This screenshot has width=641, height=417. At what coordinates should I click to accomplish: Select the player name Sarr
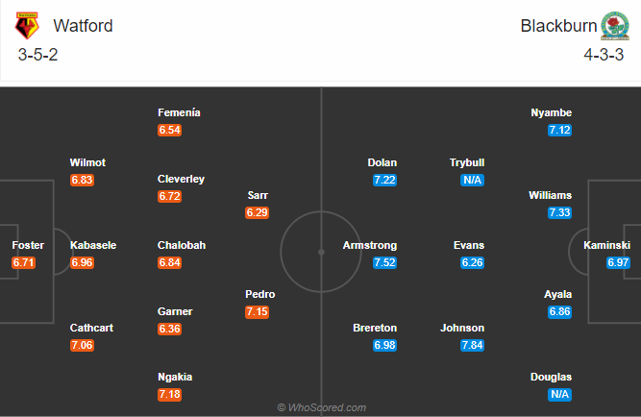258,195
